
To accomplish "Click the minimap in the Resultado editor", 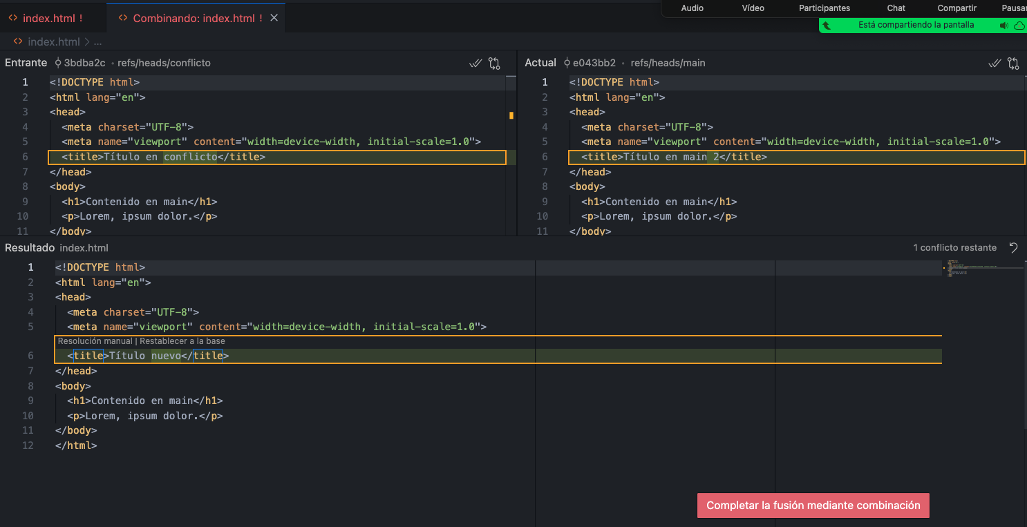I will 983,269.
